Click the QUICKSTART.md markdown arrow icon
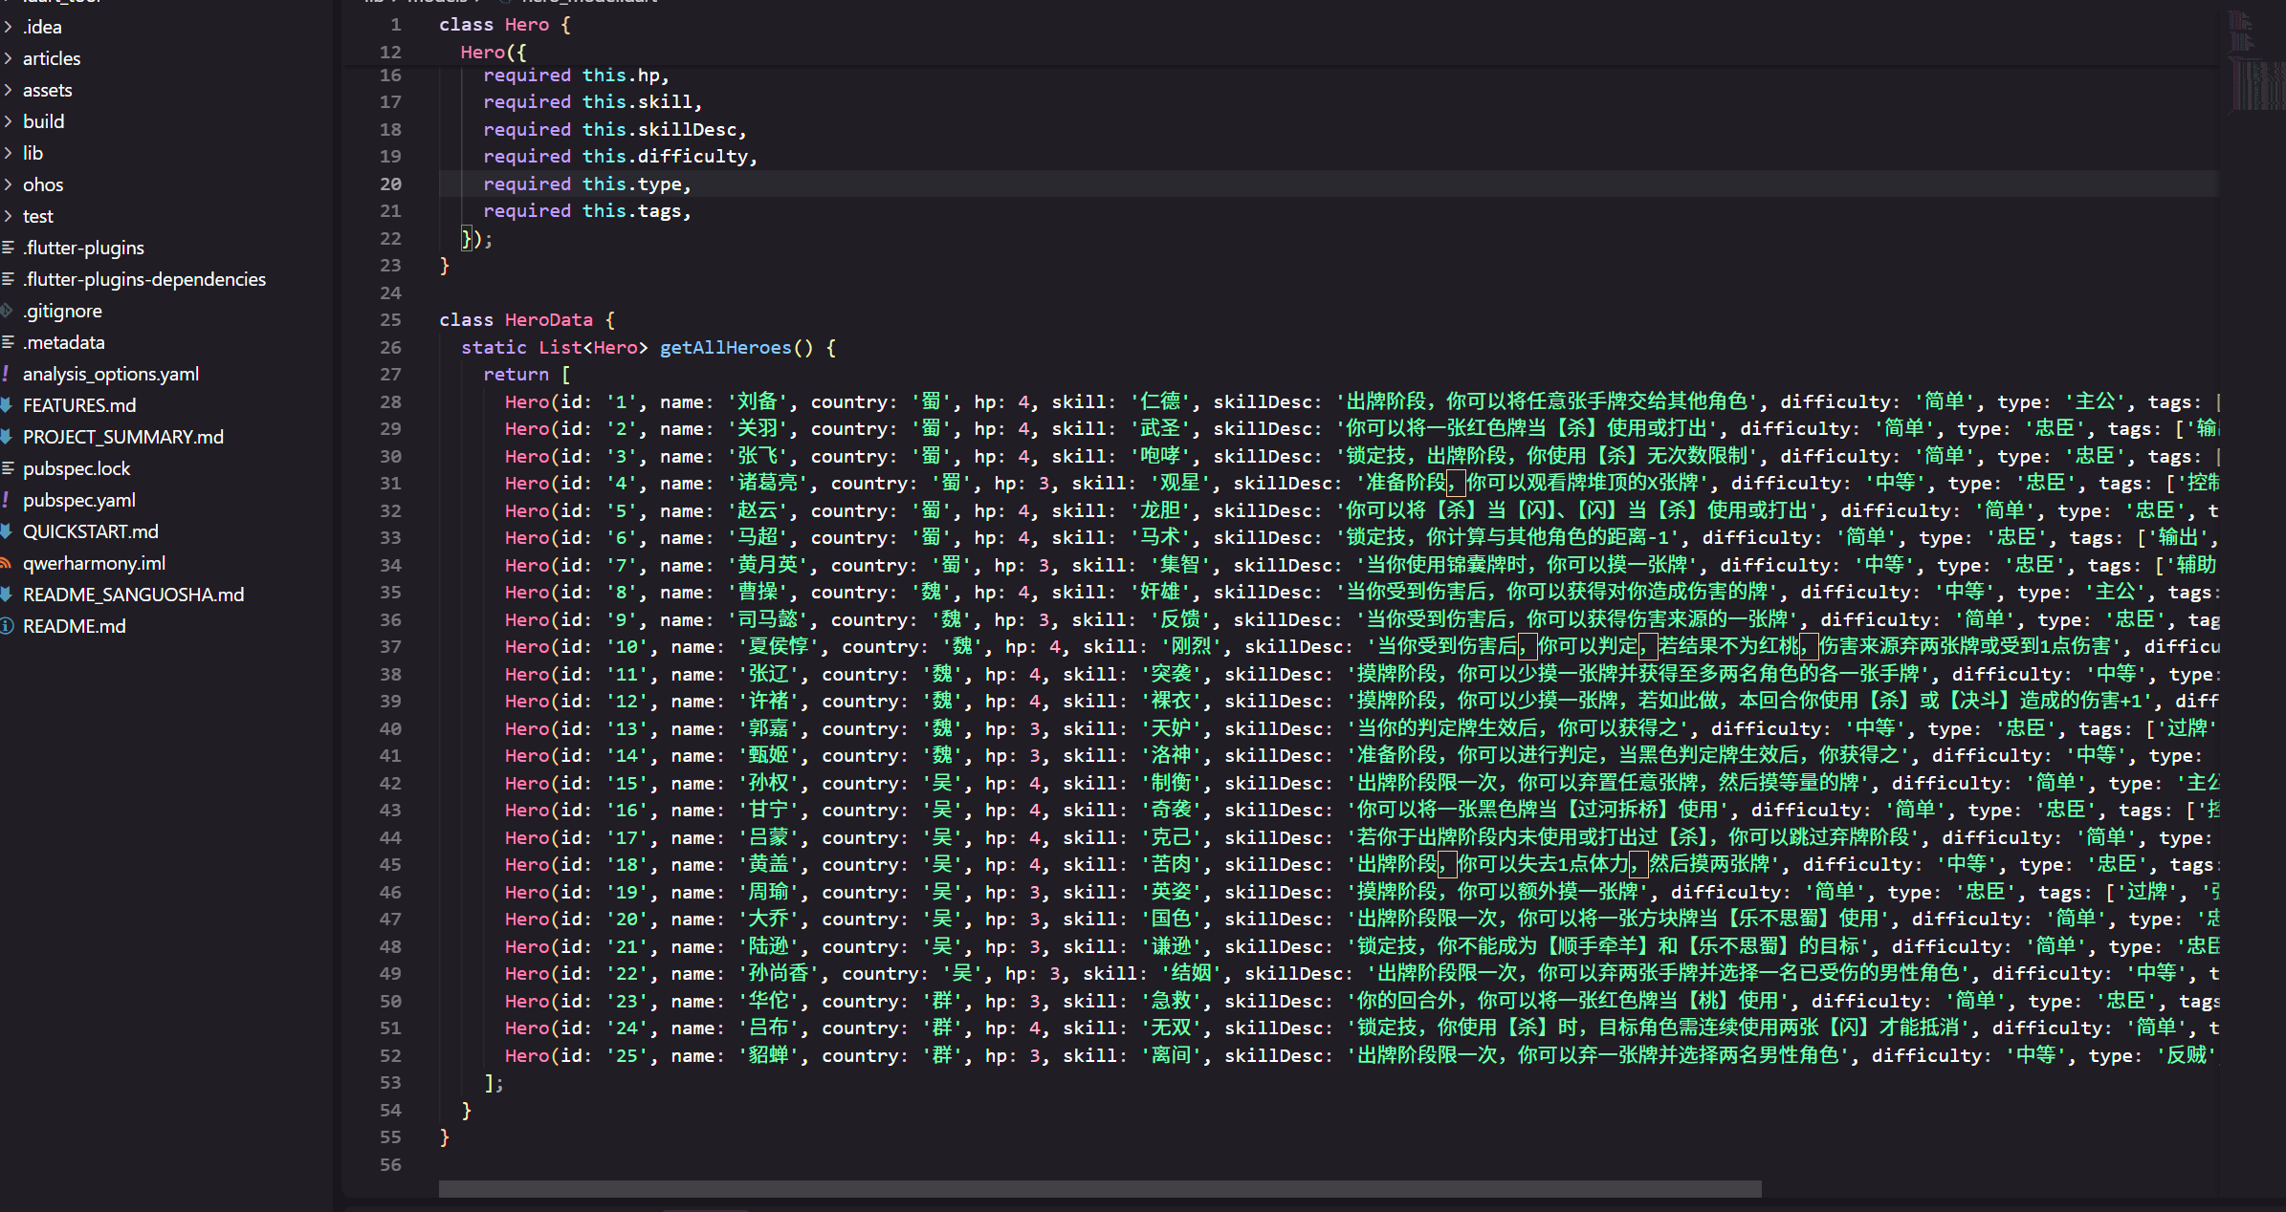 point(7,531)
